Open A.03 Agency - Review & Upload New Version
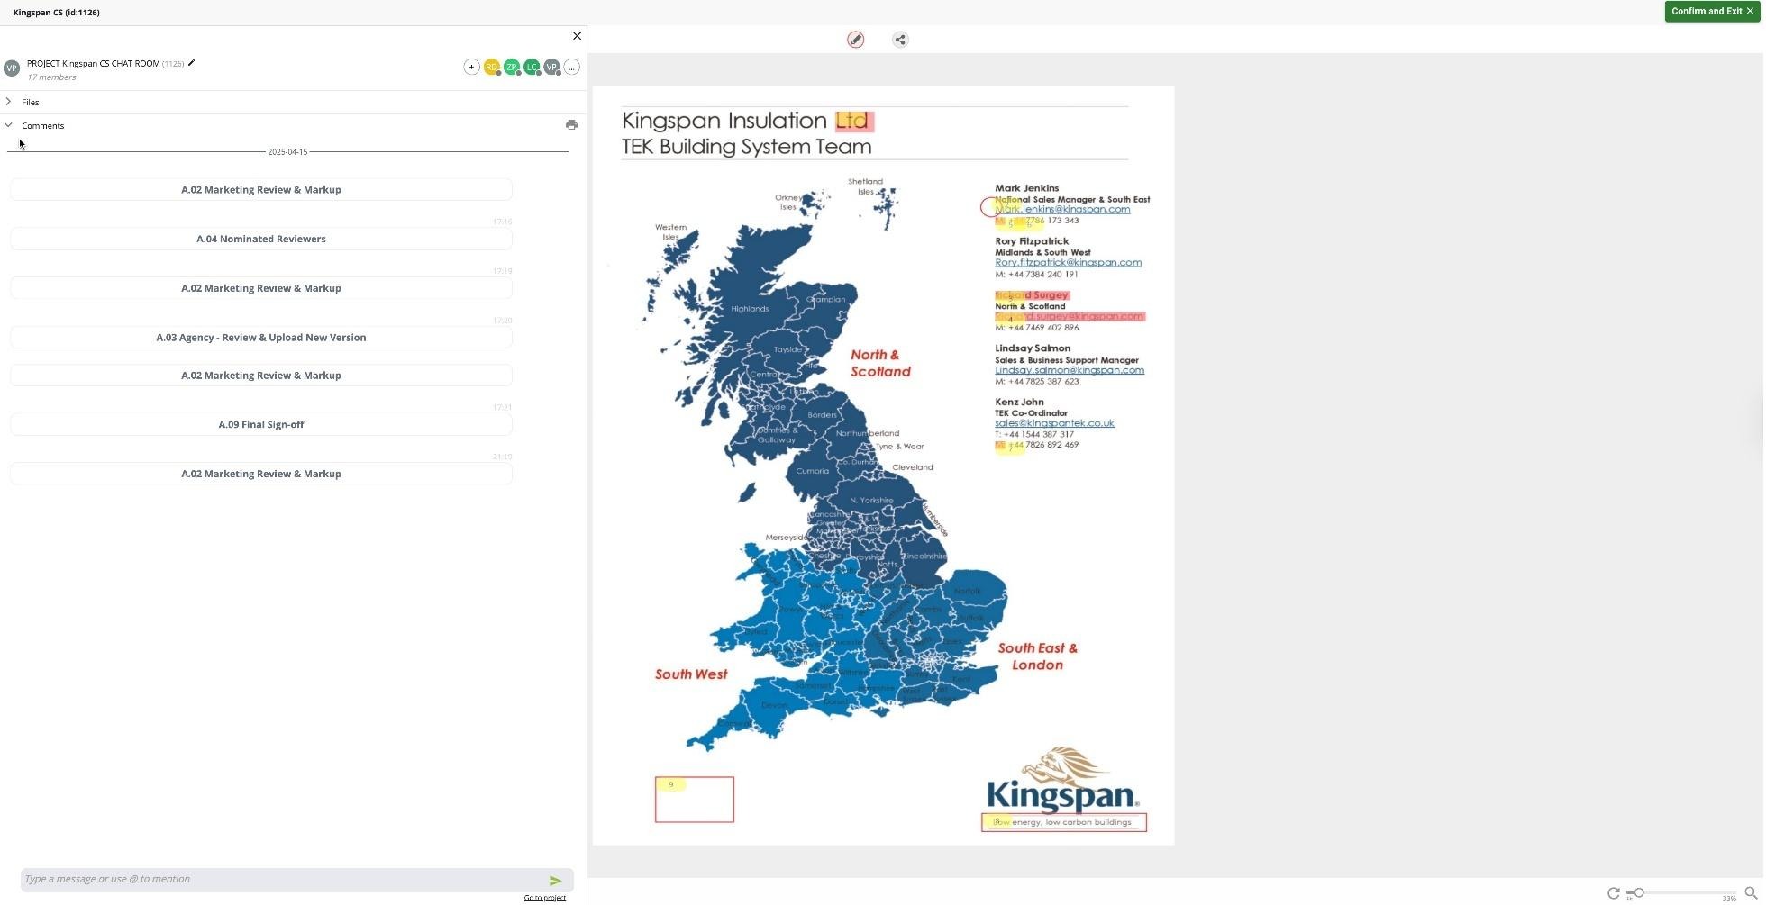This screenshot has height=905, width=1766. pos(261,338)
